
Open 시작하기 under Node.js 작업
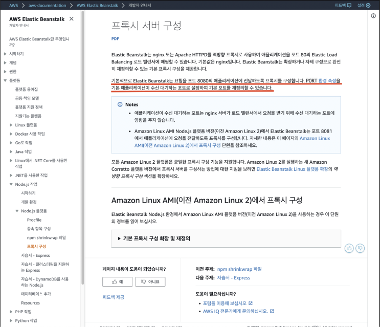28,193
